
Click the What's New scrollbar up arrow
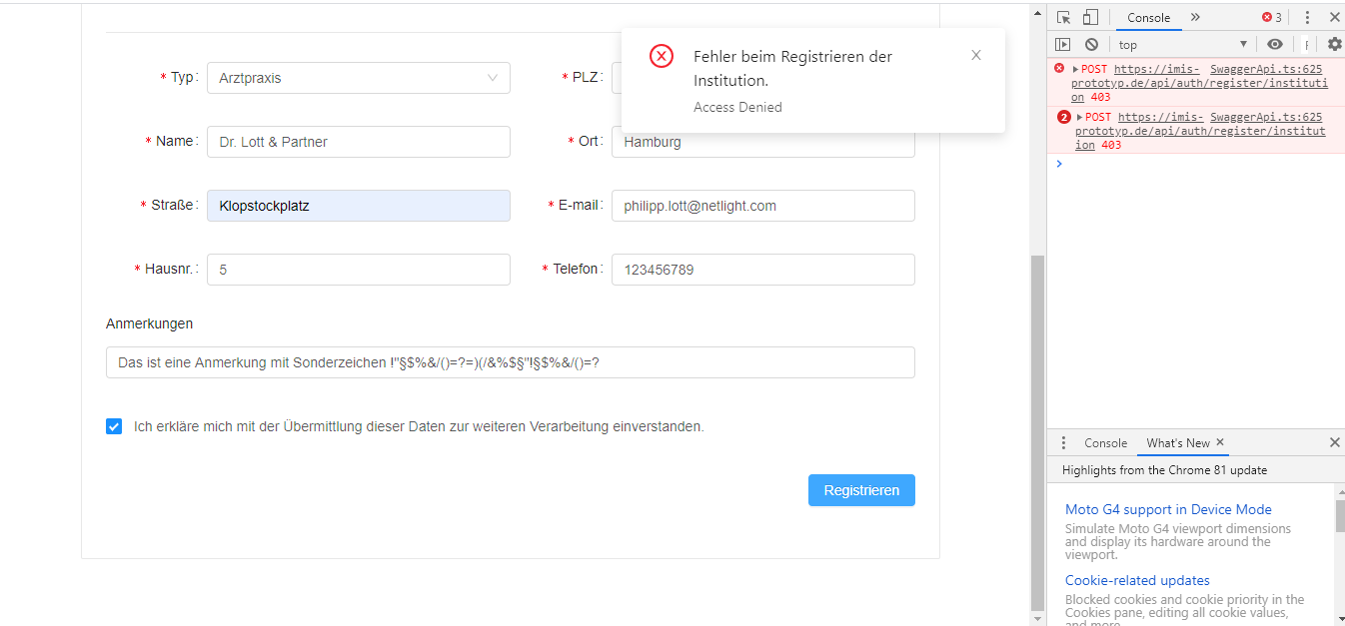(x=1340, y=491)
